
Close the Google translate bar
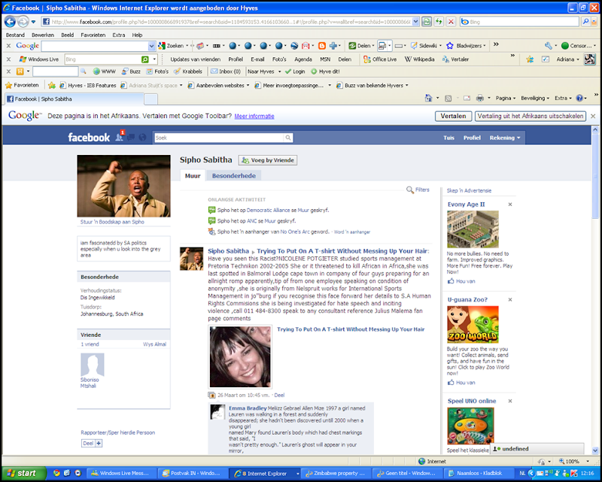tap(593, 116)
